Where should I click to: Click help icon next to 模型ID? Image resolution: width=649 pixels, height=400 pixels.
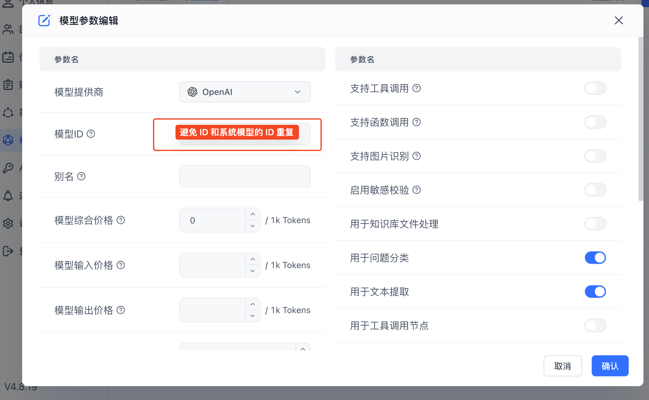pyautogui.click(x=91, y=134)
